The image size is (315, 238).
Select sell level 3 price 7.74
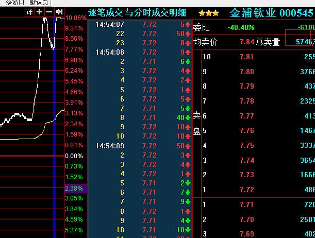247,160
